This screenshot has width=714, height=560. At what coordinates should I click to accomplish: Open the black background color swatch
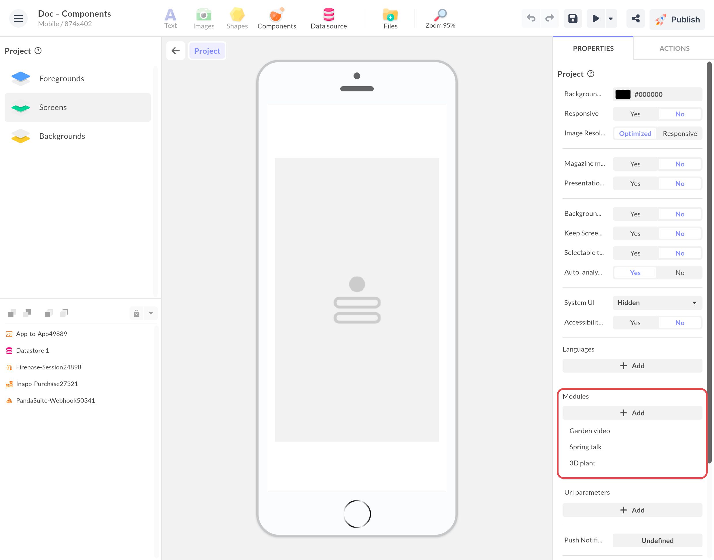(x=623, y=94)
